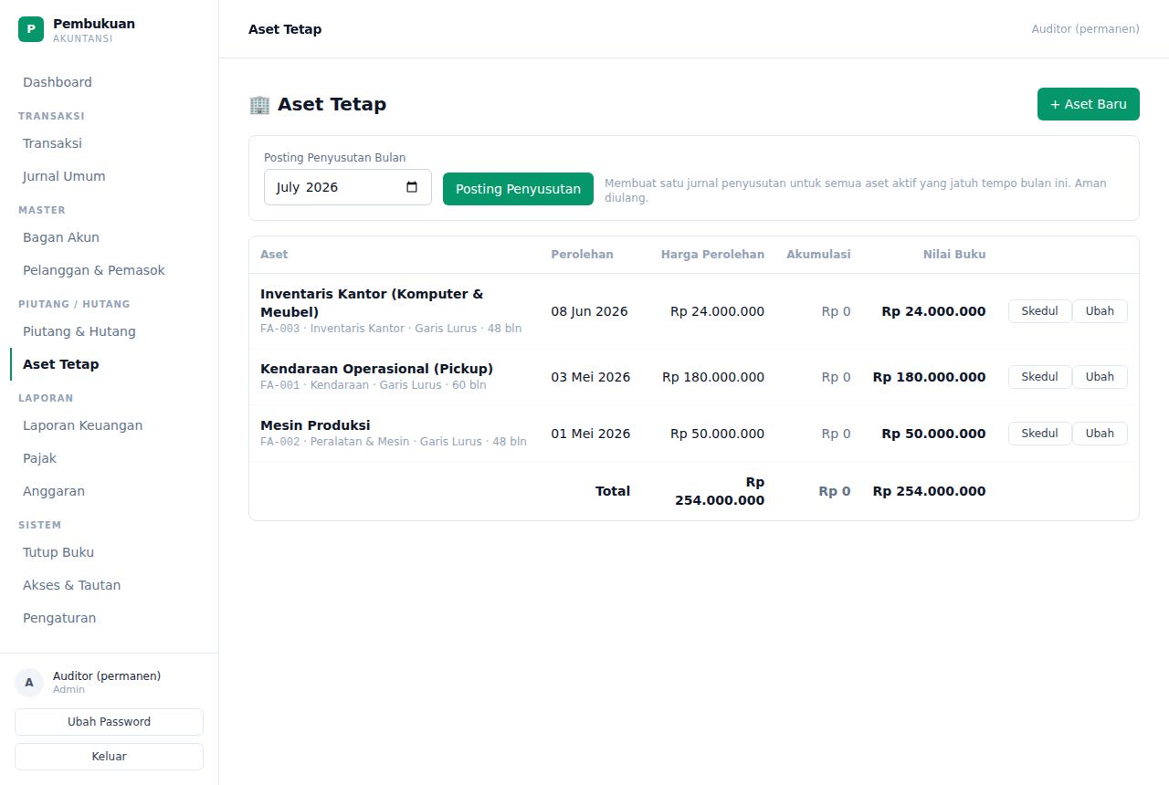Click the + Aset Baru button
The height and width of the screenshot is (785, 1169).
pos(1089,104)
